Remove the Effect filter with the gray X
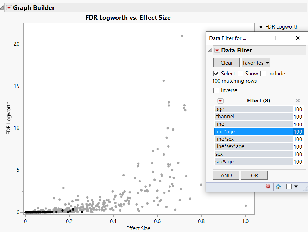 coord(297,100)
